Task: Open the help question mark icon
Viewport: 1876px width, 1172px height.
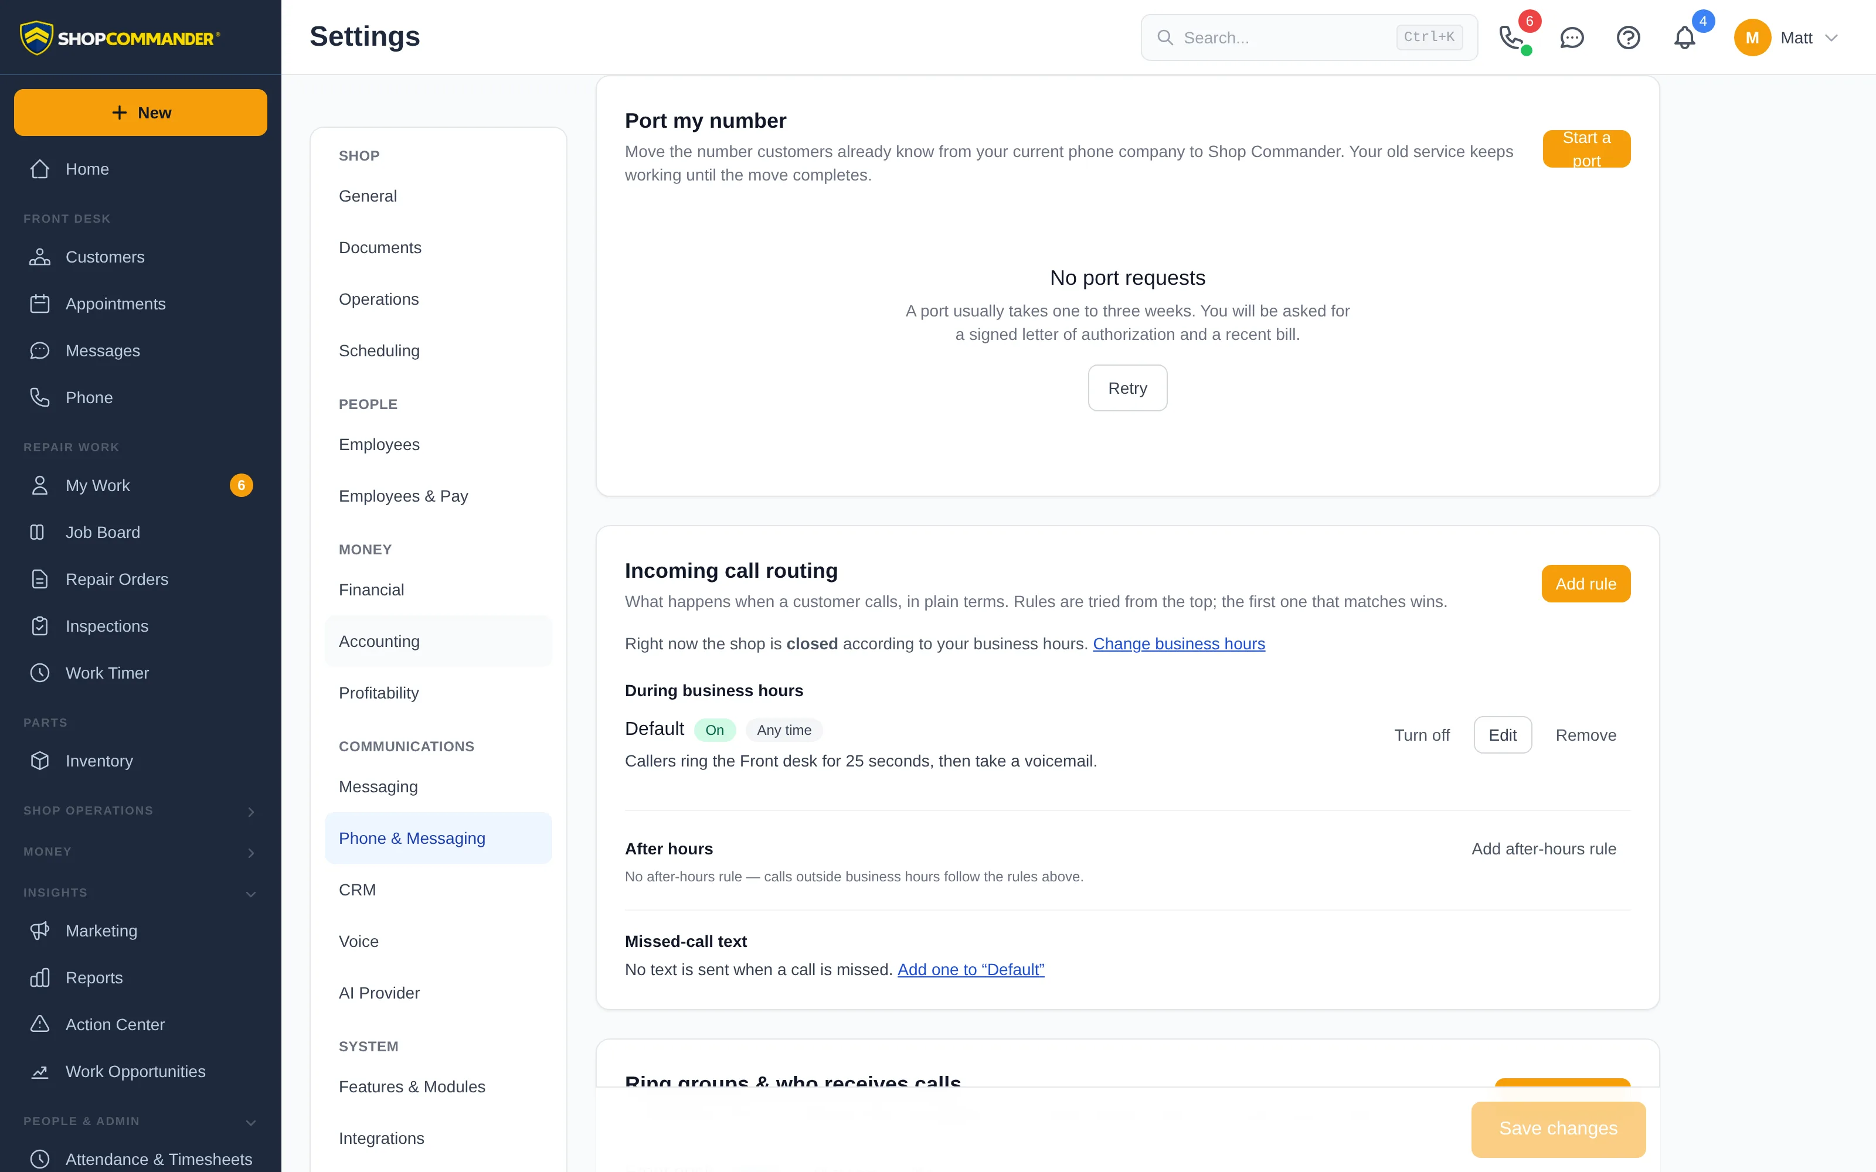Action: [1628, 37]
